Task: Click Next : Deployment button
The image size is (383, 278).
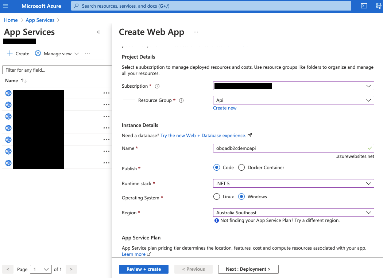Action: click(x=248, y=269)
